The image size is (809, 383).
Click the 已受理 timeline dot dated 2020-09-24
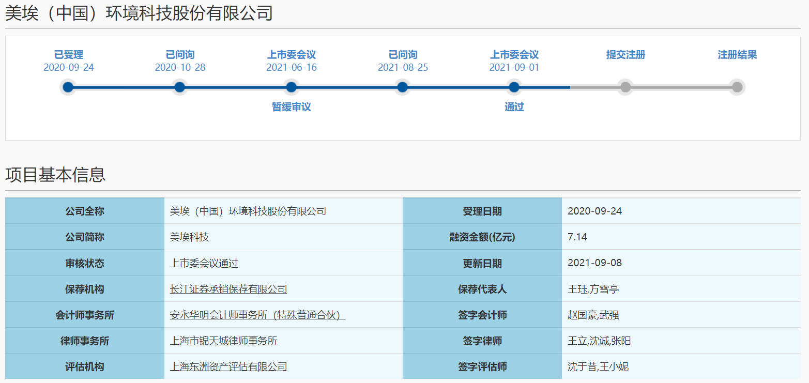(x=68, y=87)
